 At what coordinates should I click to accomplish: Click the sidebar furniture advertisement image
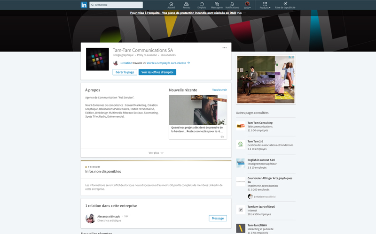(x=266, y=79)
